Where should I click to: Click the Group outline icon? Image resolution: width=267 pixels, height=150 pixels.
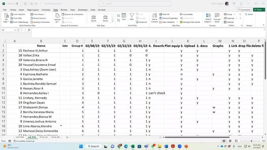coord(225,14)
